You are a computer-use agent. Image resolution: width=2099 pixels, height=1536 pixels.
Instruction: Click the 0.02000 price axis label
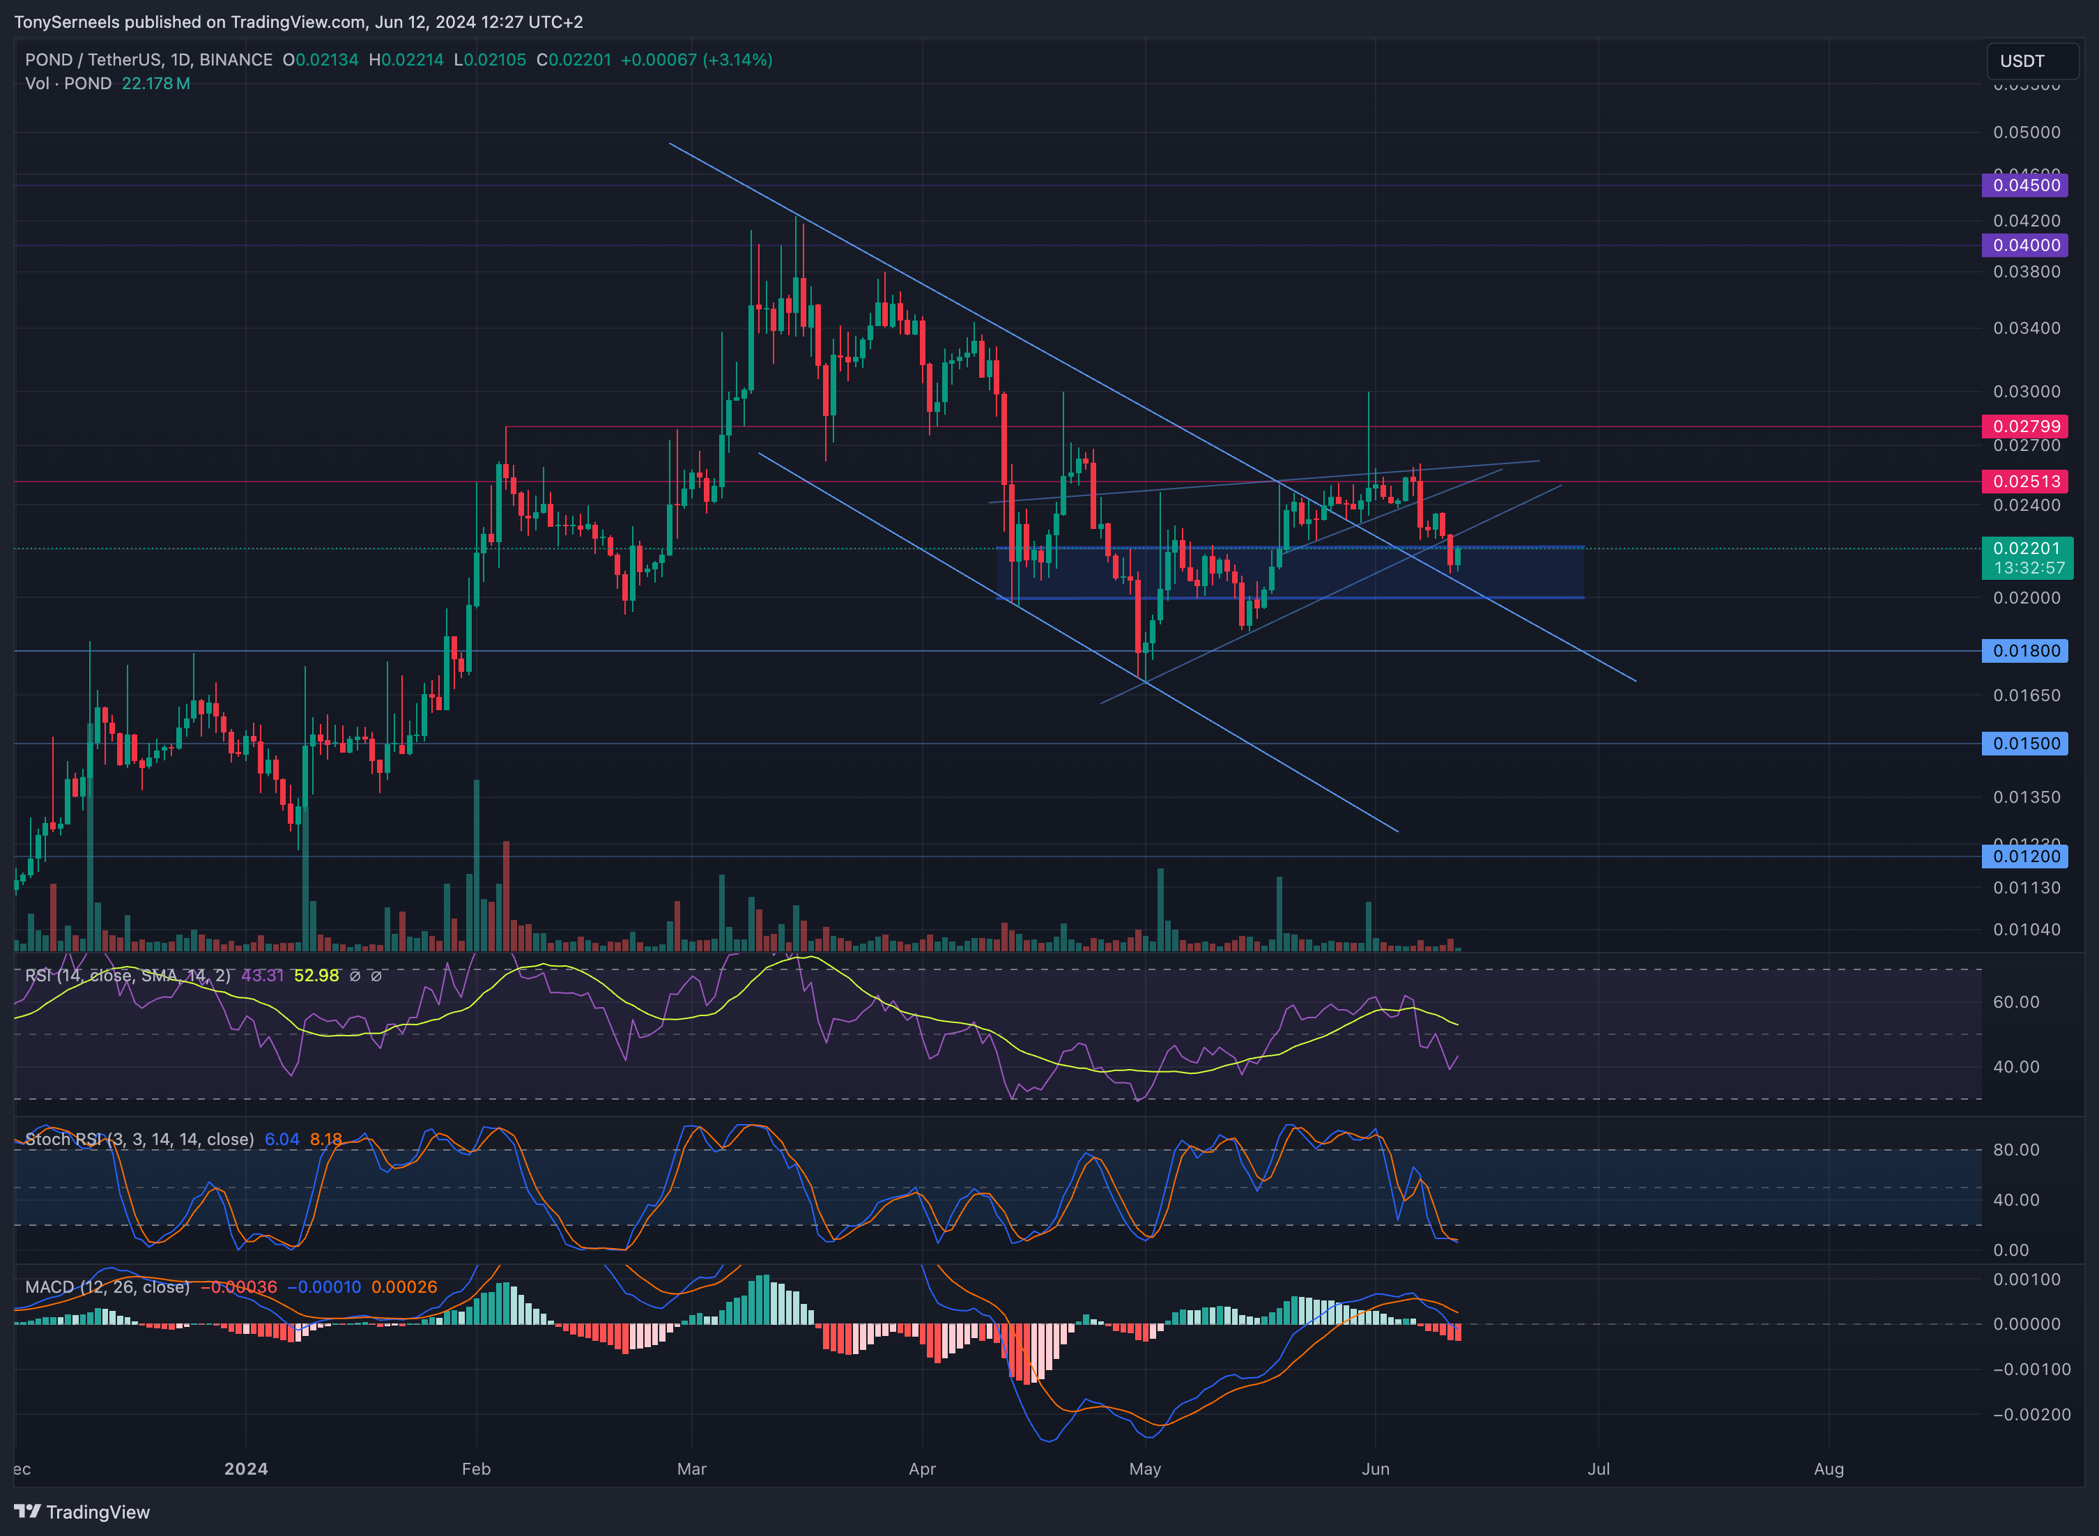pos(2027,598)
